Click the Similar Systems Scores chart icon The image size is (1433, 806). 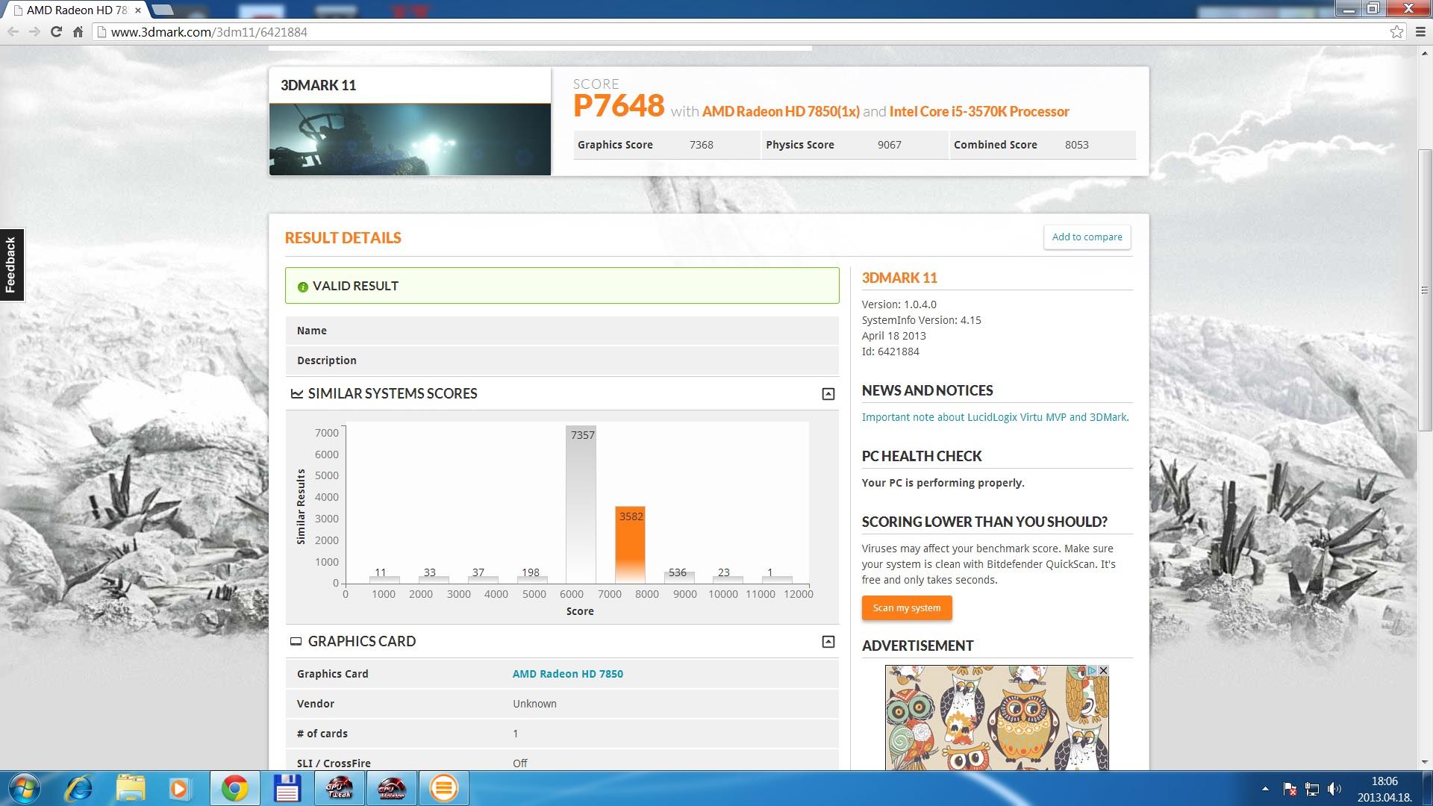[296, 393]
